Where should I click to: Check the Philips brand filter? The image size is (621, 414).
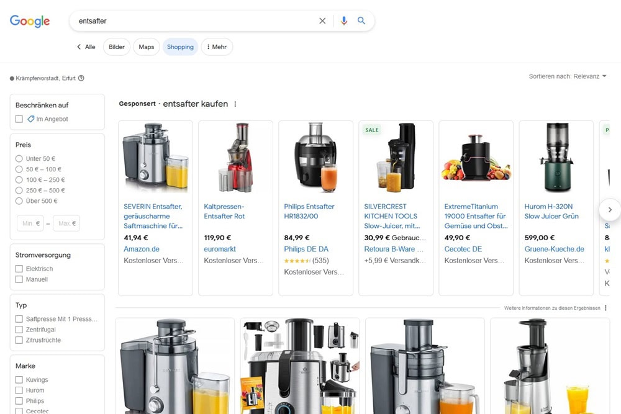(x=19, y=401)
